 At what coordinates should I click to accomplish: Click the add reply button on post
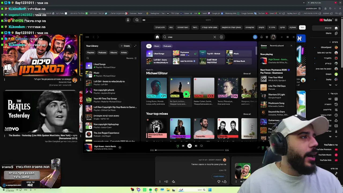pyautogui.click(x=219, y=176)
